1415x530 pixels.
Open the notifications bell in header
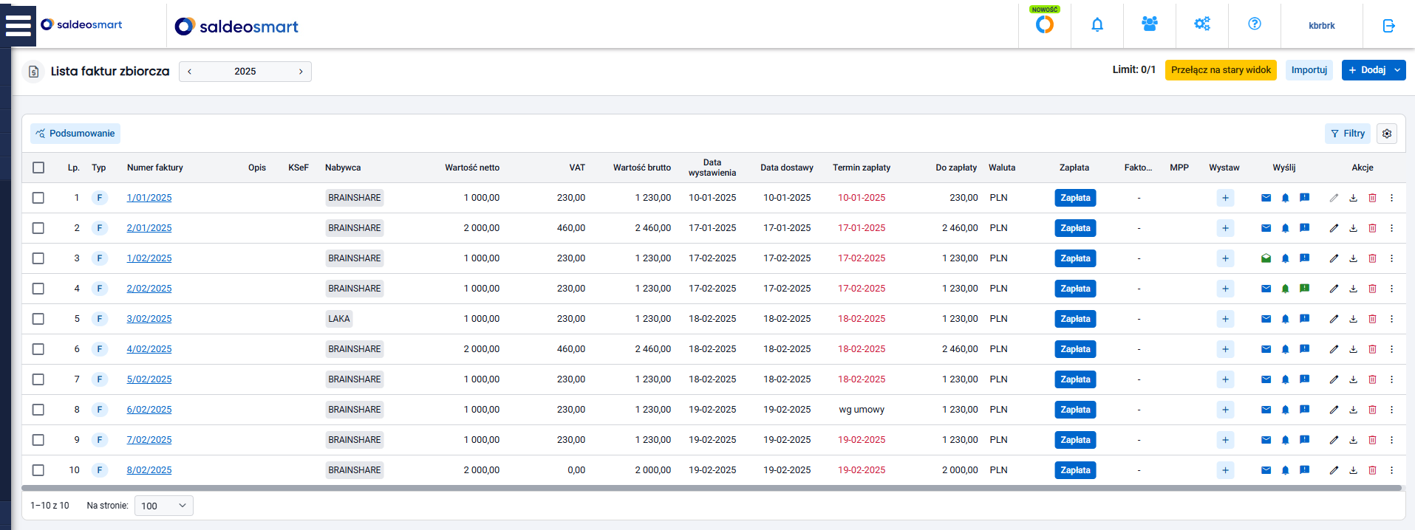[x=1097, y=25]
